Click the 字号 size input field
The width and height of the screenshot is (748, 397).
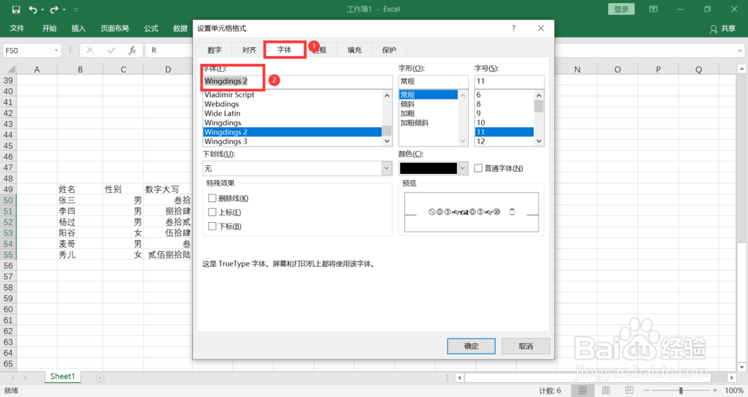tap(509, 81)
